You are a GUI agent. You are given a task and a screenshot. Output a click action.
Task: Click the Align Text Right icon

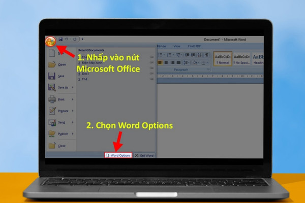click(172, 62)
